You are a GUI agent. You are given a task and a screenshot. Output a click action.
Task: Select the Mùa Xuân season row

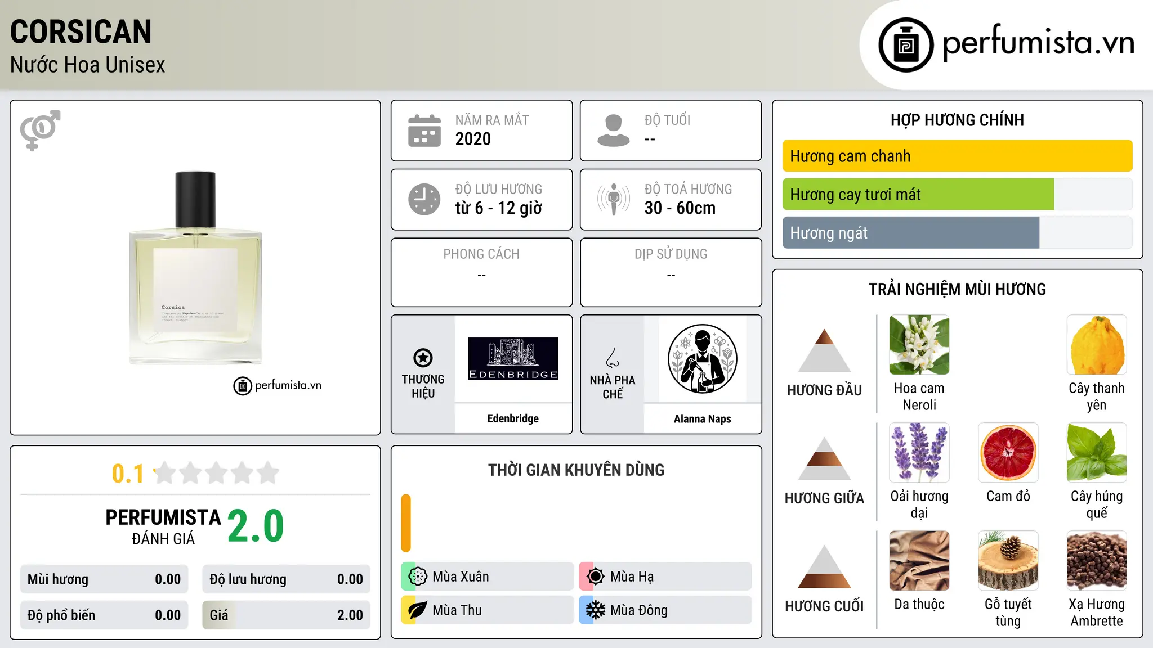point(487,577)
